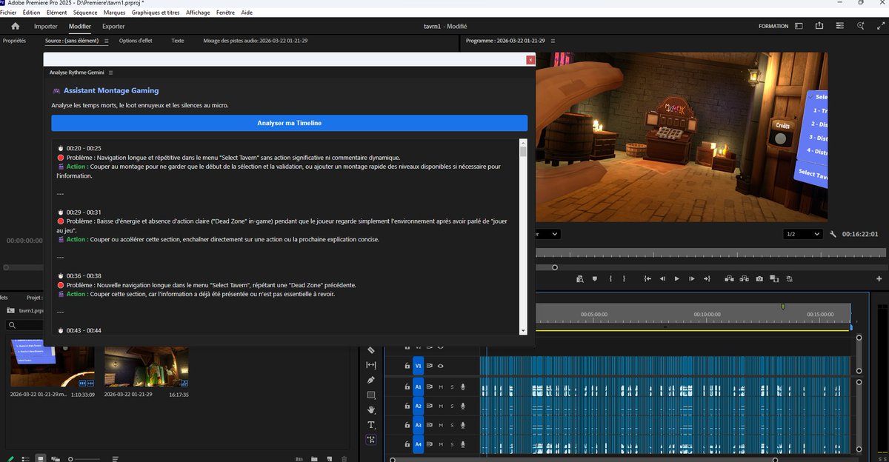Go to Out point
Viewport: 889px width, 462px height.
click(x=706, y=279)
